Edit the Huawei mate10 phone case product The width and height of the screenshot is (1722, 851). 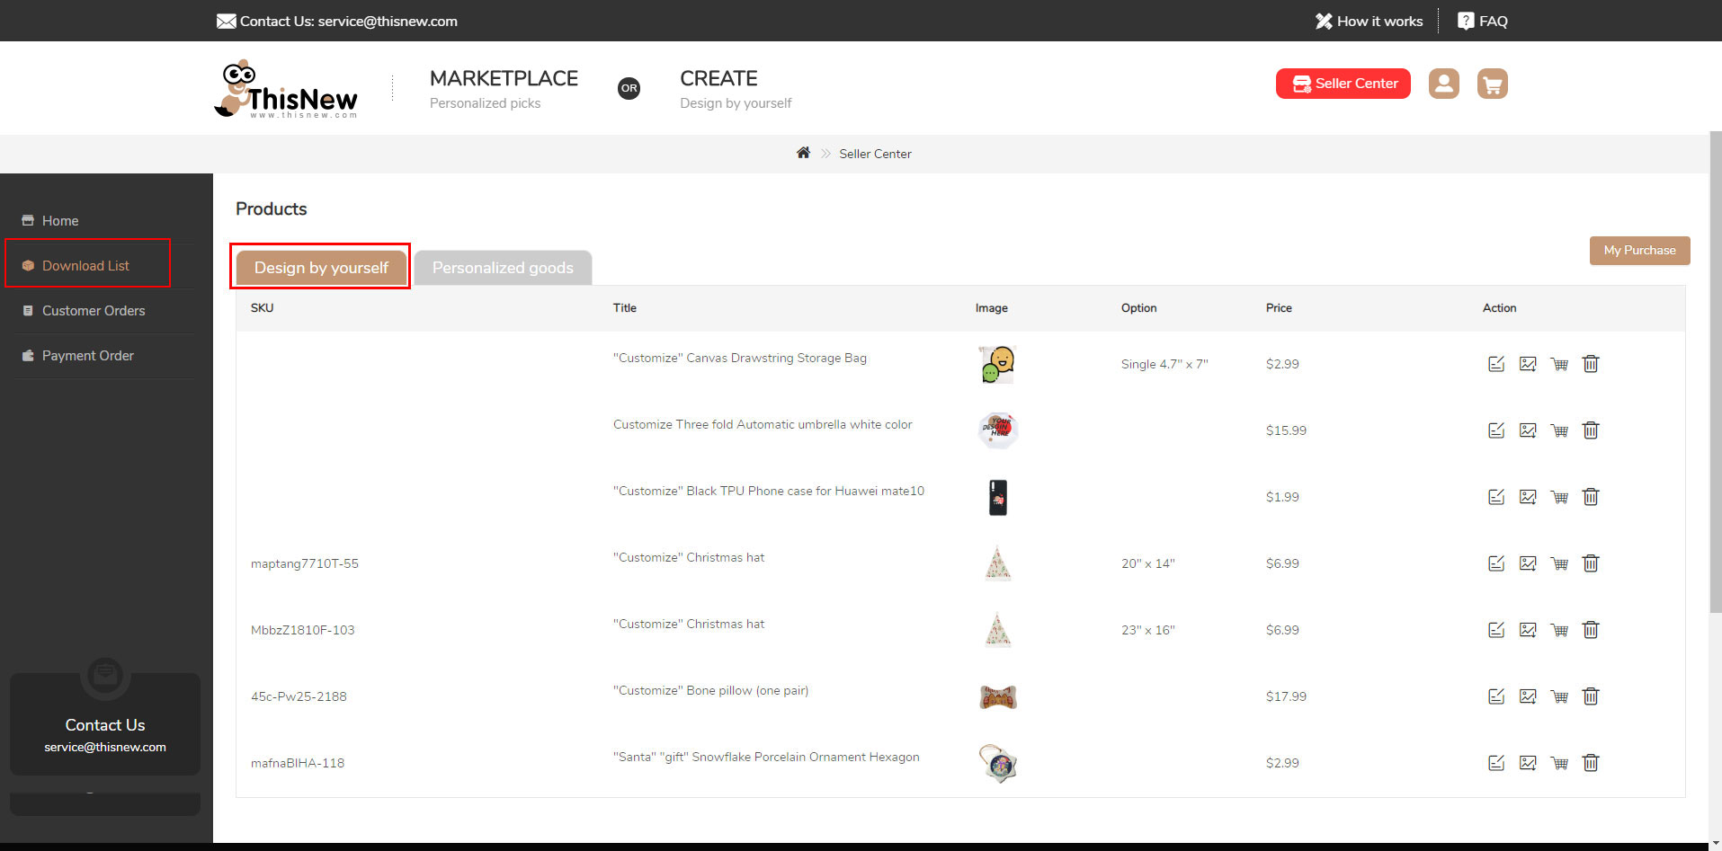tap(1496, 497)
